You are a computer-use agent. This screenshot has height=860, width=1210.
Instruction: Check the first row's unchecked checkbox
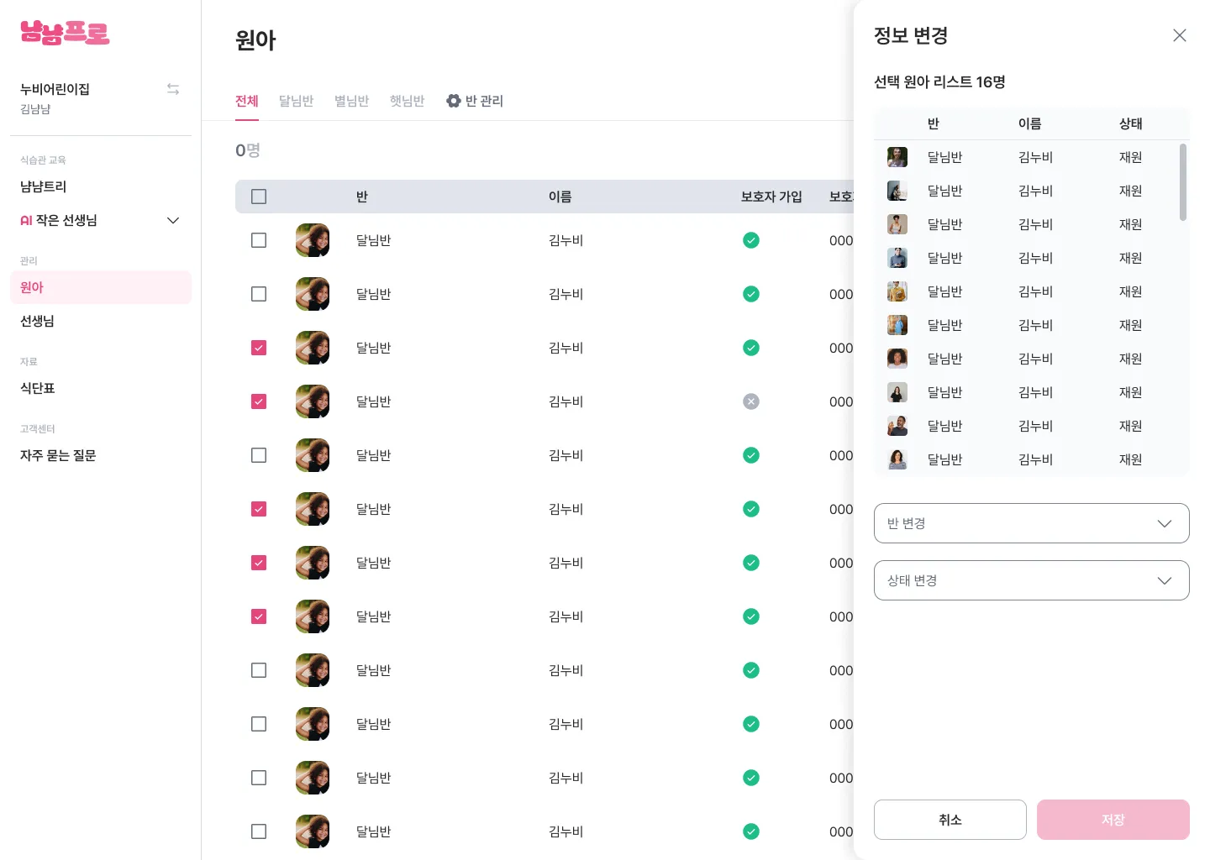259,240
